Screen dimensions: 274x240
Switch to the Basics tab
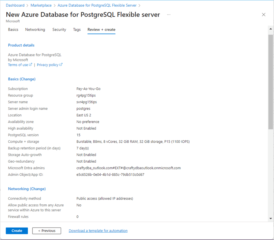(x=13, y=30)
